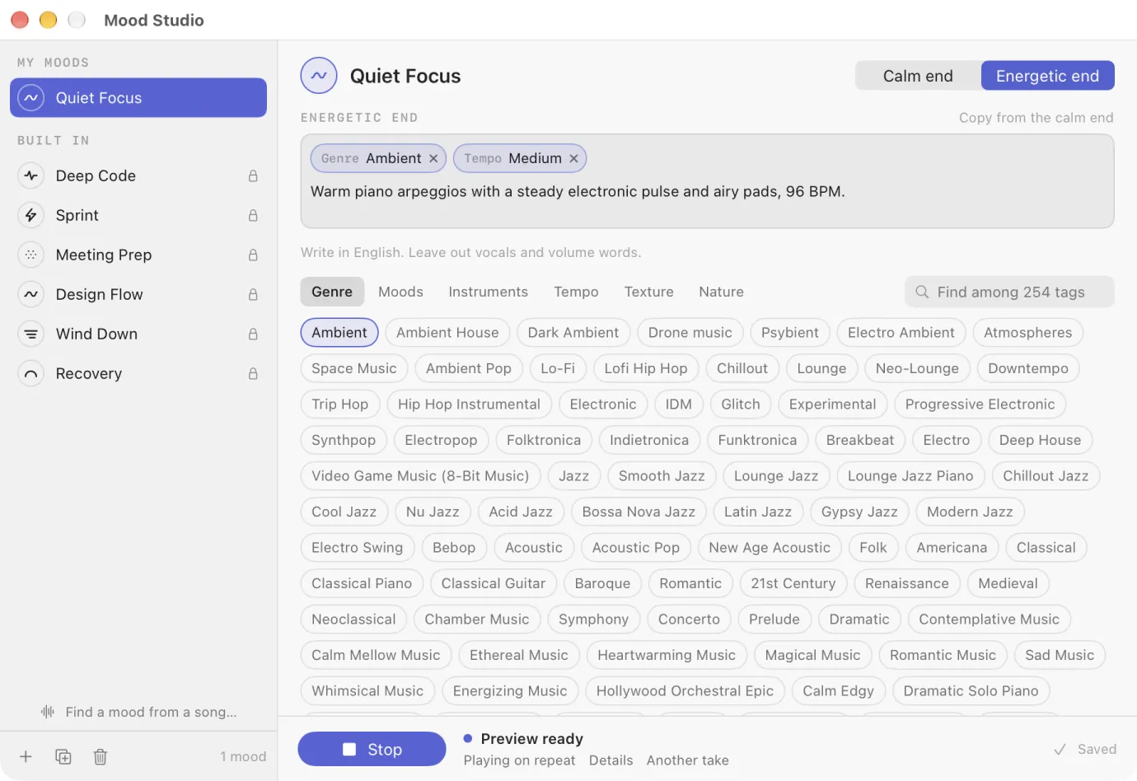Open the Tempo tag category tab
Screen dimensions: 1137x781
click(x=576, y=292)
